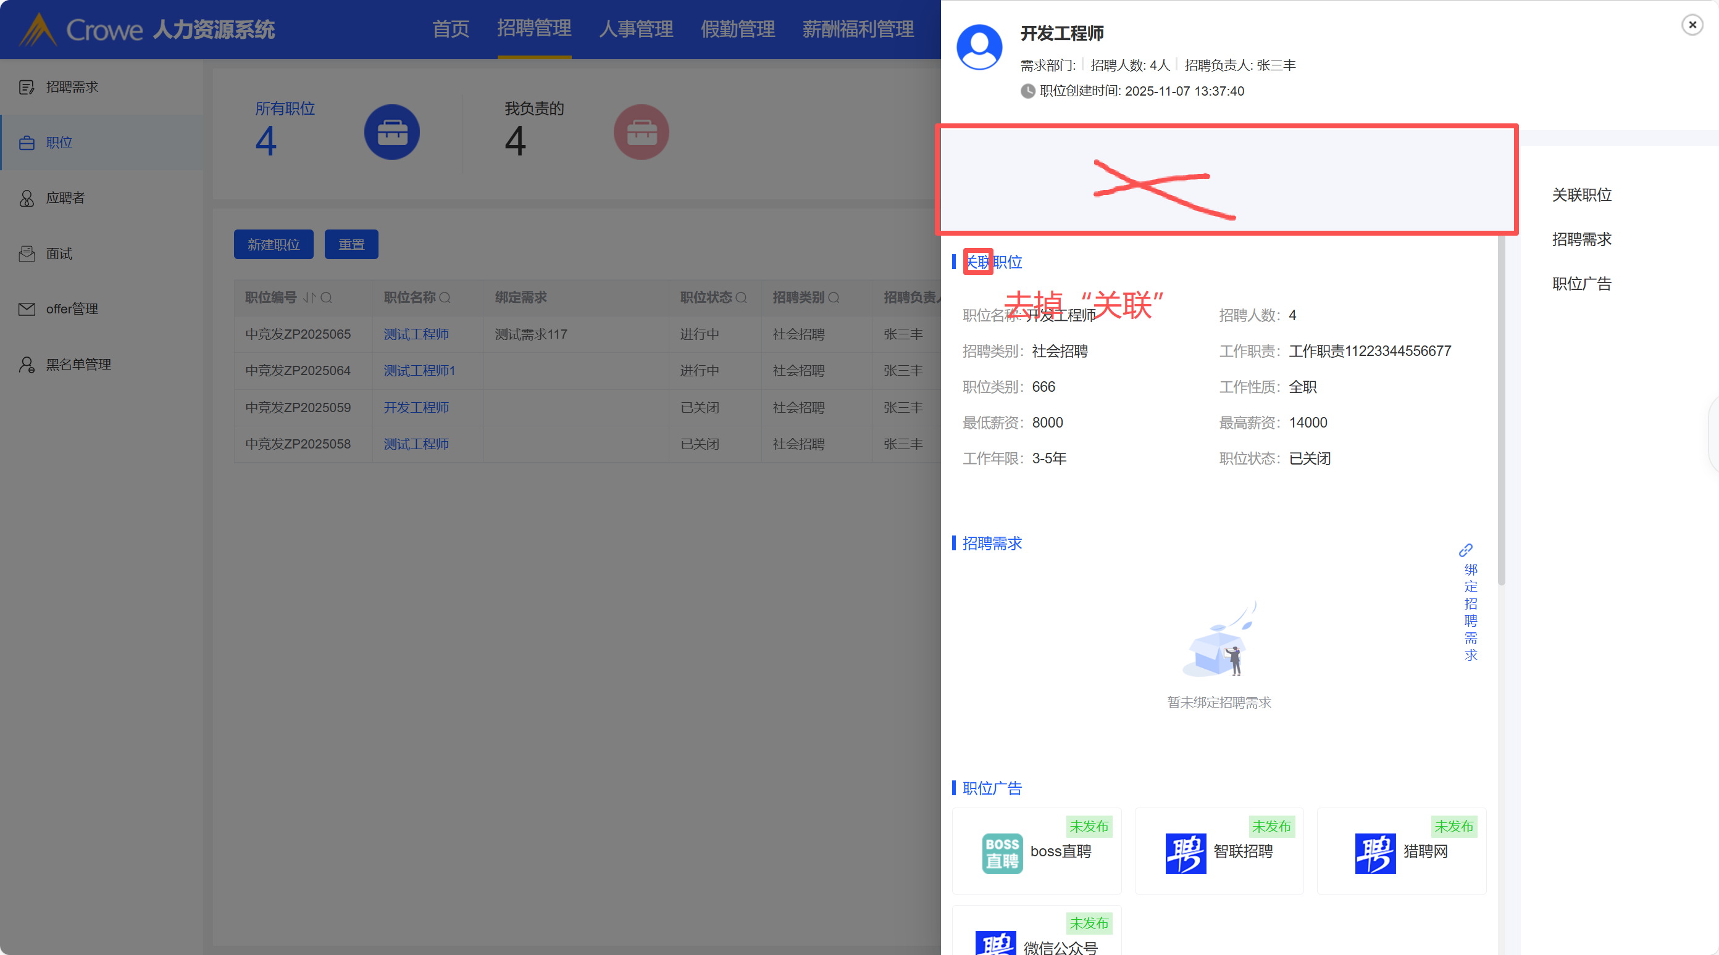The image size is (1719, 955).
Task: Open the 人事管理 top menu
Action: (x=635, y=28)
